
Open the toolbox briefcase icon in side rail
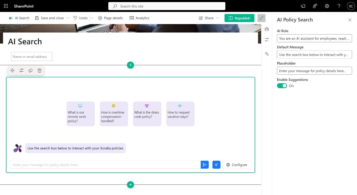pos(267,29)
